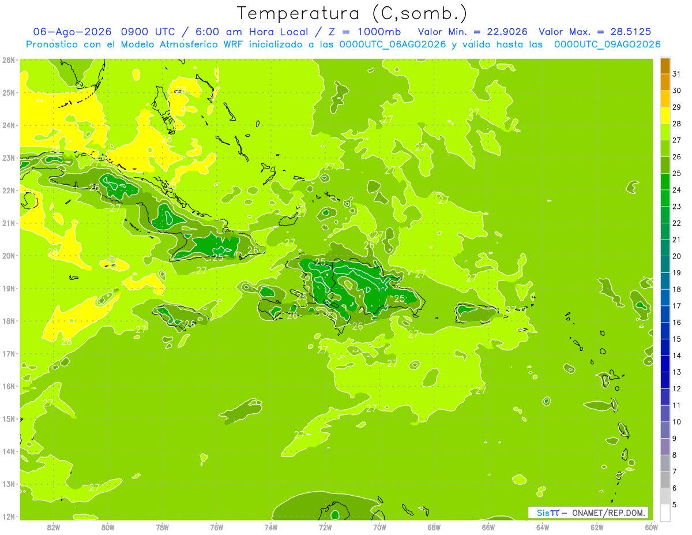Viewport: 692px width, 535px height.
Task: Click the latitude axis label "26N"
Action: click(9, 60)
